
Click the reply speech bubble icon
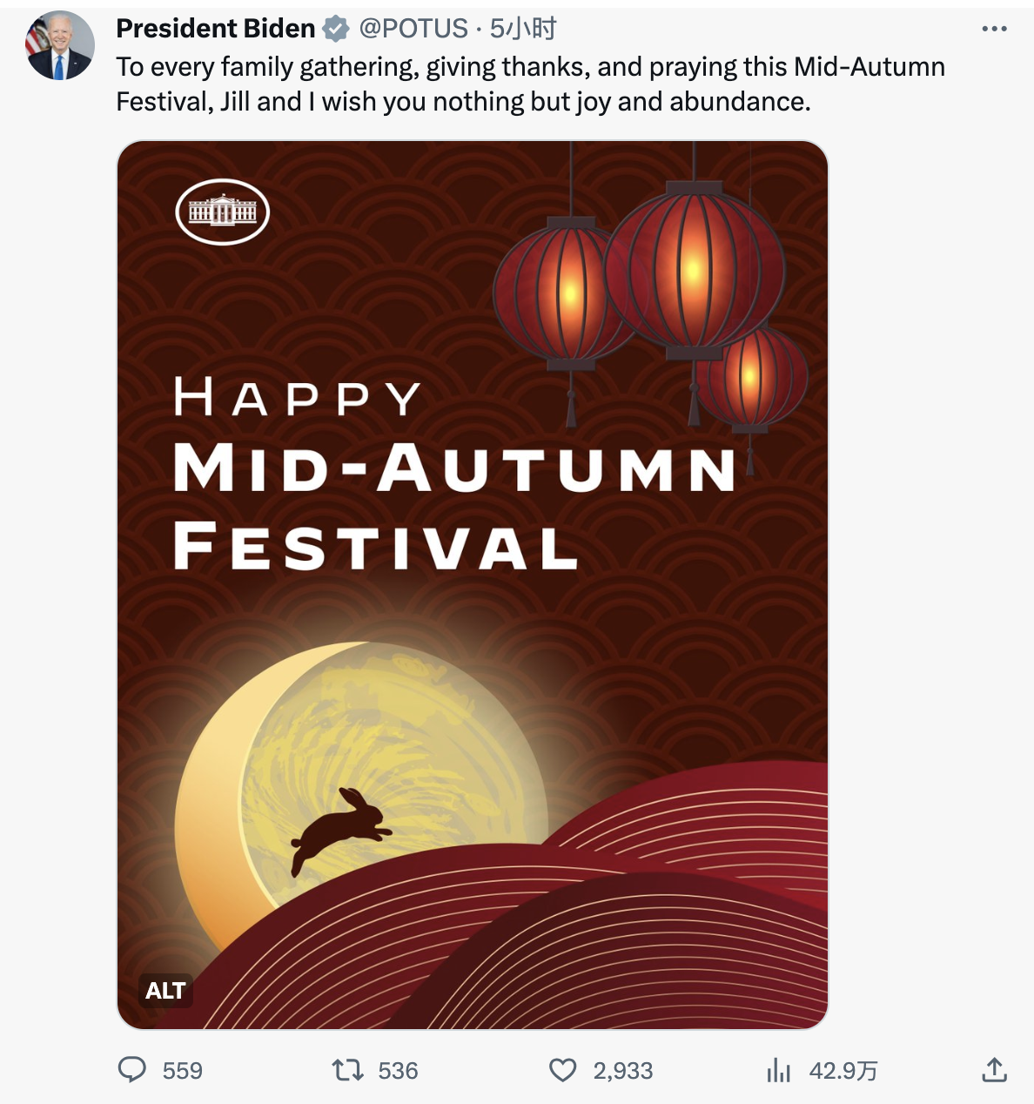pyautogui.click(x=132, y=1069)
